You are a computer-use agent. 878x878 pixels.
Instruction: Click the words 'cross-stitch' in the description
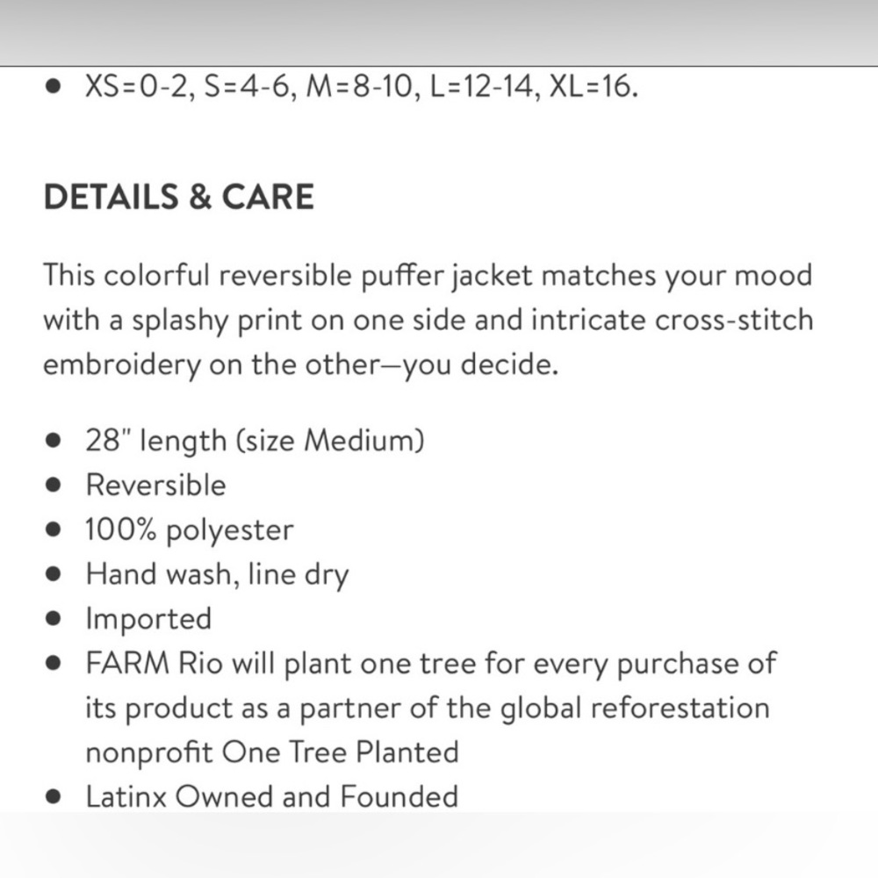[x=734, y=320]
